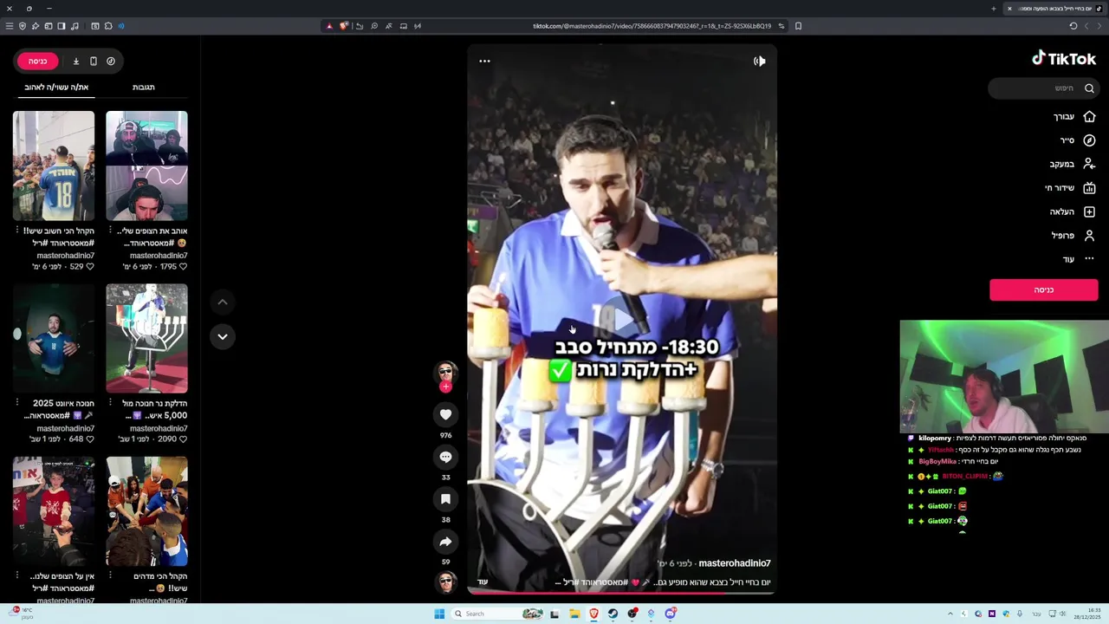Screen dimensions: 1109x624
Task: Switch to the 'את/ה עשוי/ה לאהוב' tab
Action: point(56,87)
